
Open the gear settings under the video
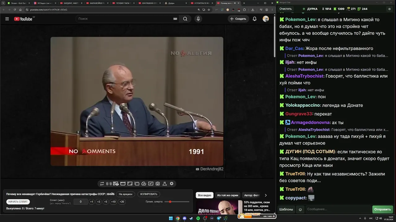click(x=172, y=184)
